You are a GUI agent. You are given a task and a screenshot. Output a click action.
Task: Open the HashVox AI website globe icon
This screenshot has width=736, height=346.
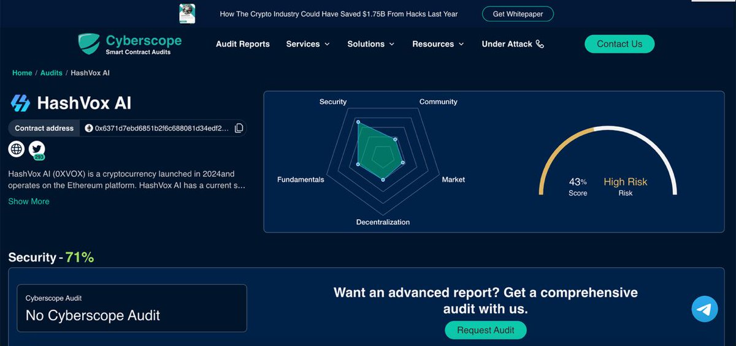point(17,149)
